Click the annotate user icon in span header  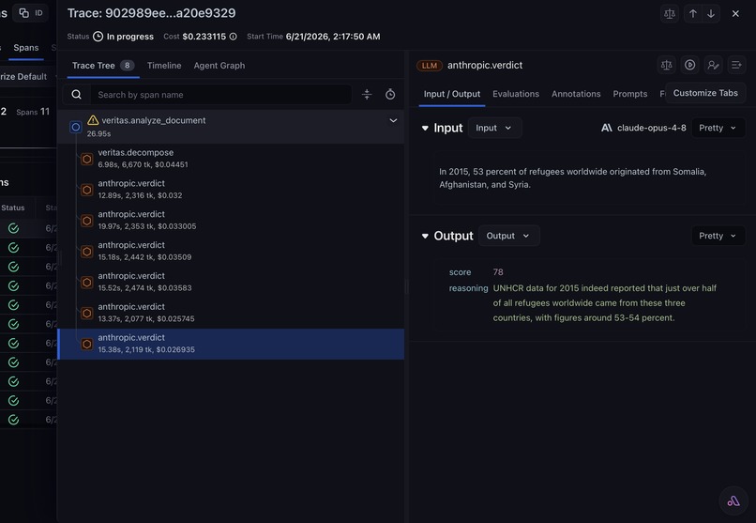[x=713, y=65]
